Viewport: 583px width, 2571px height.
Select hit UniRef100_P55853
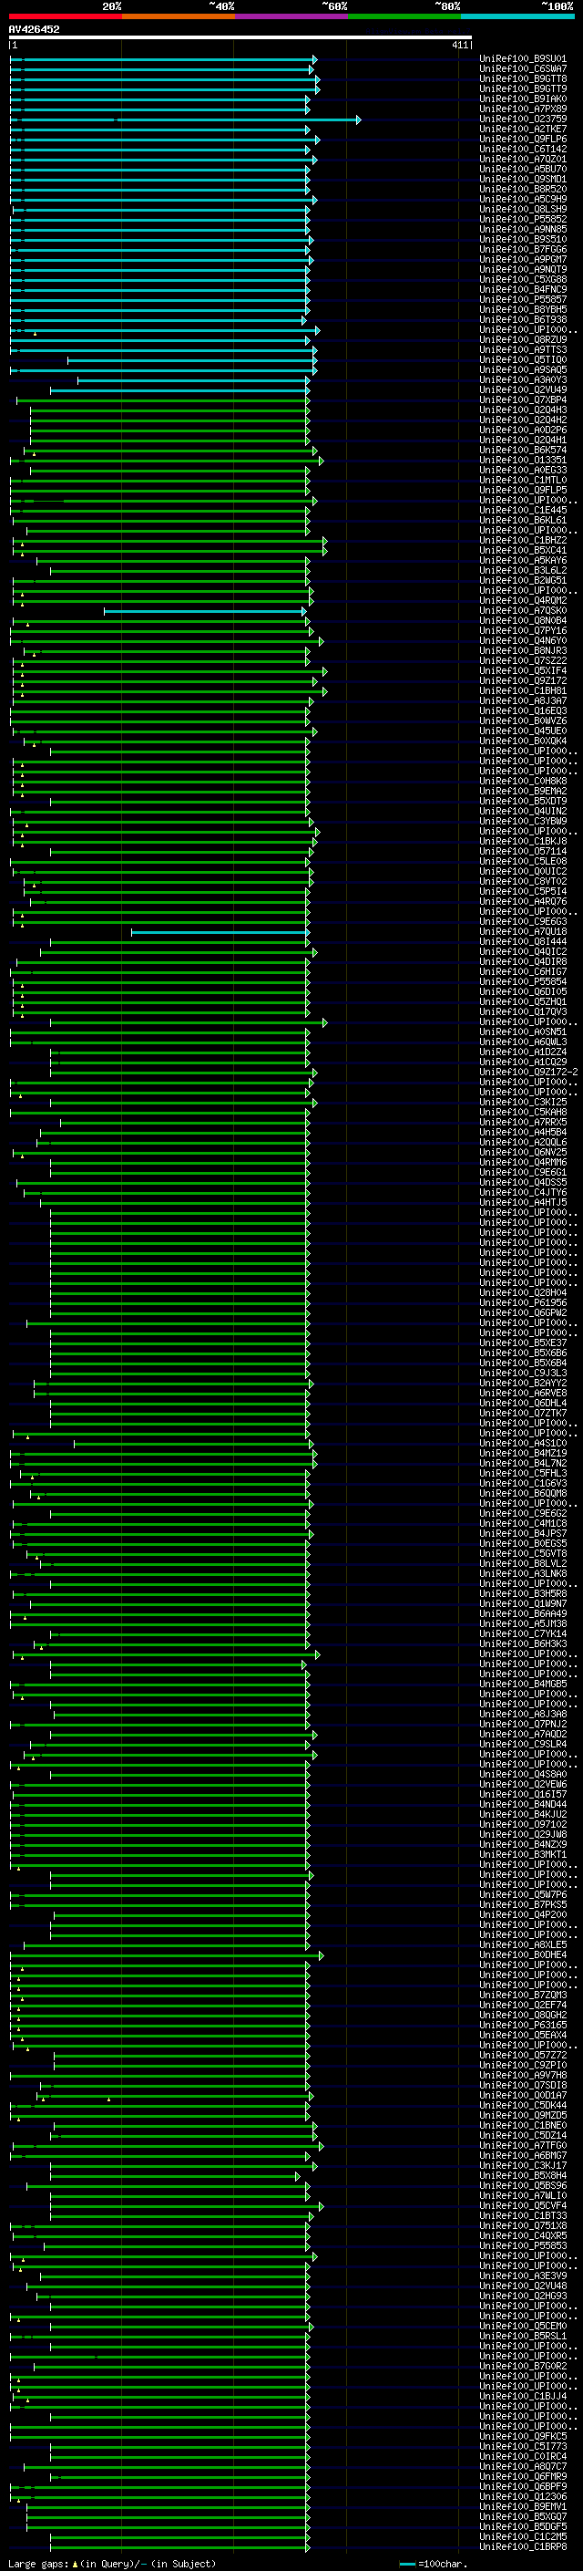tap(523, 2245)
